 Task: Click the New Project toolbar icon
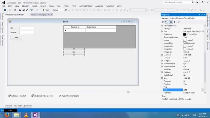point(15,10)
